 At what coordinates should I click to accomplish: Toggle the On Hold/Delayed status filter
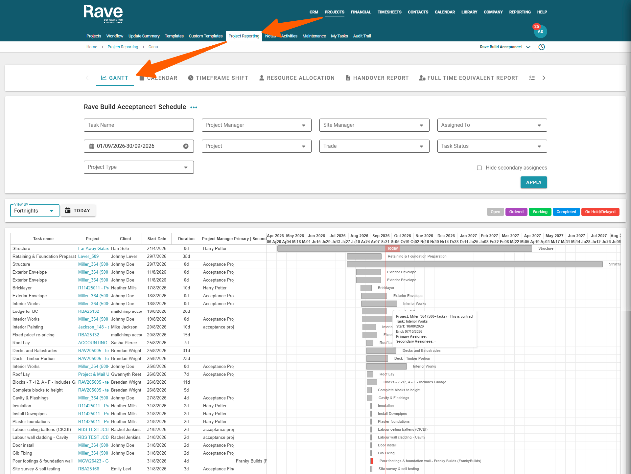pyautogui.click(x=600, y=212)
